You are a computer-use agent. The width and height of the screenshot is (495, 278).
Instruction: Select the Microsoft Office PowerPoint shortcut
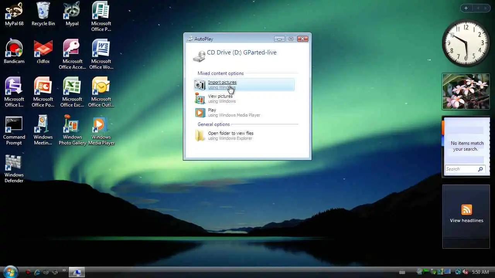[43, 92]
